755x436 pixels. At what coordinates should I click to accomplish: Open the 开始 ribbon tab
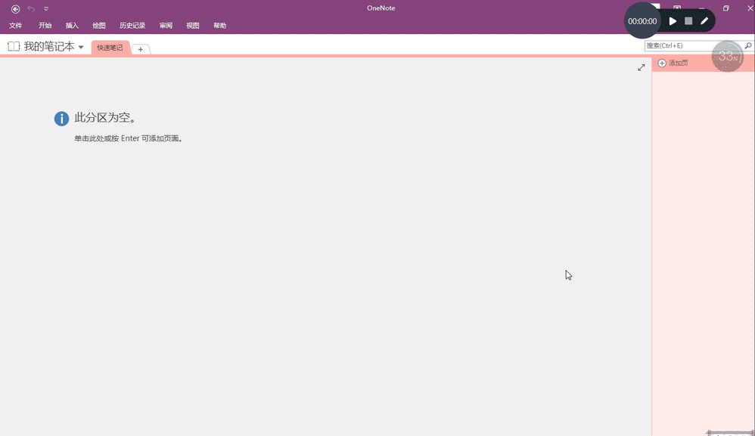[45, 26]
